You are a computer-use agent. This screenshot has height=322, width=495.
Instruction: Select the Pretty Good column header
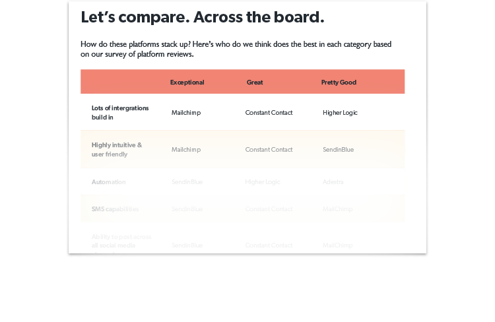339,82
